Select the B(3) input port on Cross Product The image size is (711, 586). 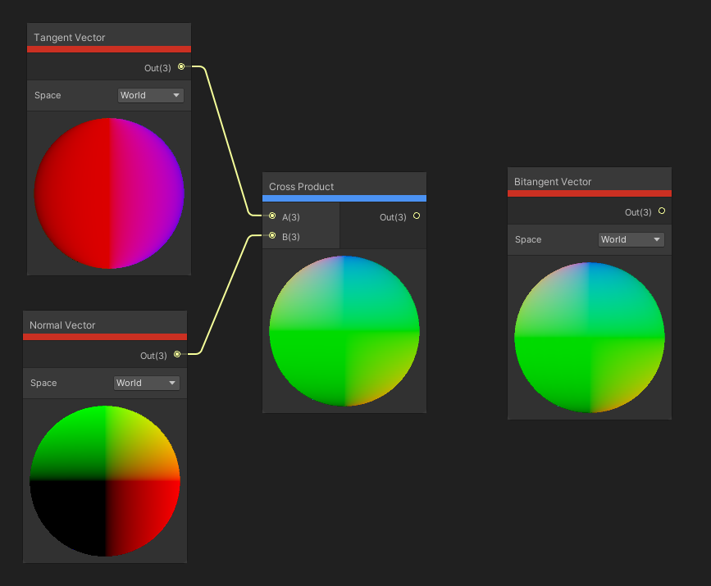point(272,236)
